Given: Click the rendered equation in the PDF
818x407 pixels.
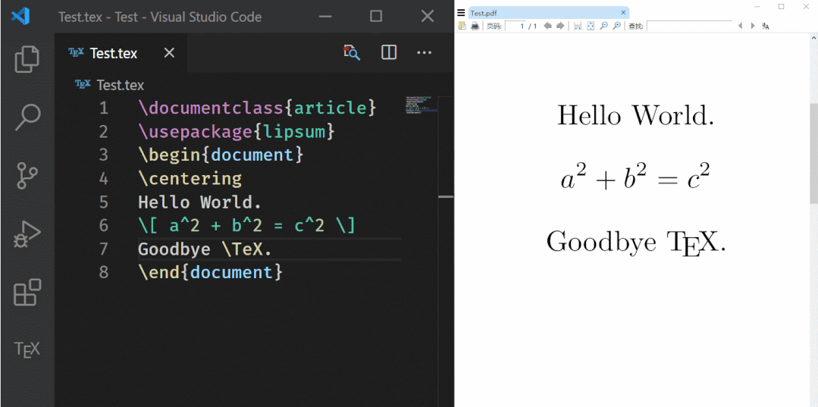Looking at the screenshot, I should (x=635, y=177).
